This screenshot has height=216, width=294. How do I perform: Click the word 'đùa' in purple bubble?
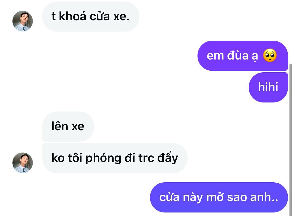coord(238,56)
